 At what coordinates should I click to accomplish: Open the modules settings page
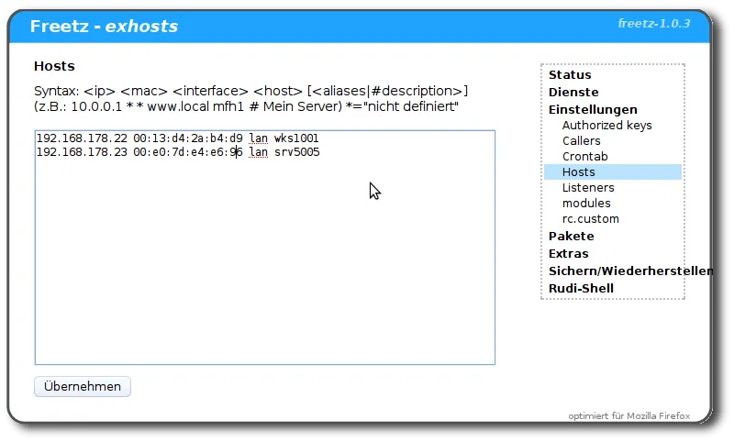pyautogui.click(x=586, y=204)
